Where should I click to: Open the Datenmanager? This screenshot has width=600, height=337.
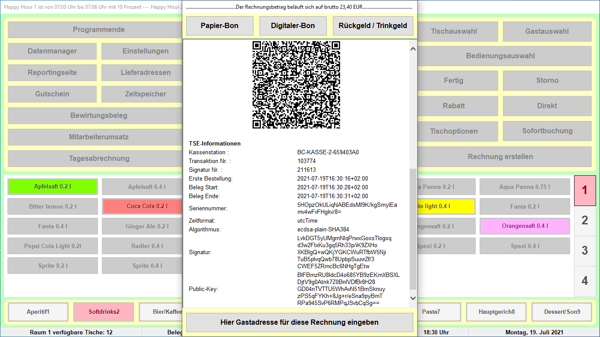tap(52, 51)
